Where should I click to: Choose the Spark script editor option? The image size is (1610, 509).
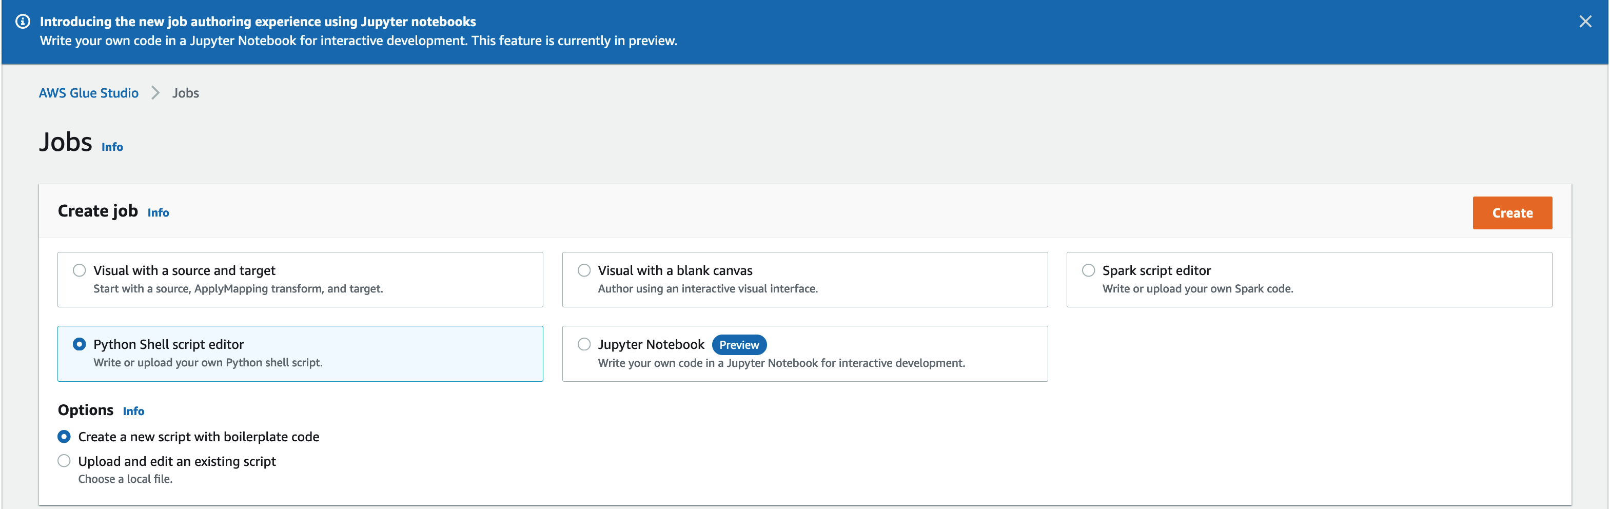[x=1088, y=271]
